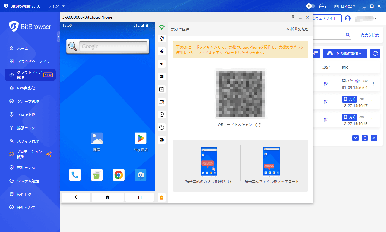Viewport: 386px width, 232px height.
Task: Open プロキシIP in the sidebar
Action: (26, 114)
